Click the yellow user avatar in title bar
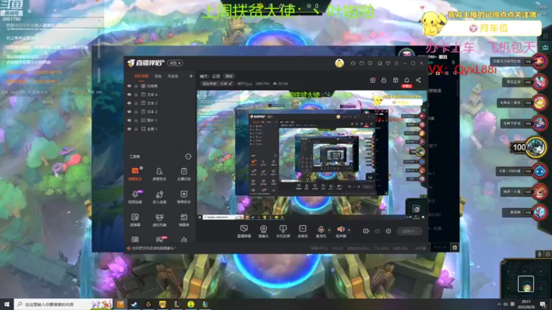552x310 pixels. (x=339, y=63)
